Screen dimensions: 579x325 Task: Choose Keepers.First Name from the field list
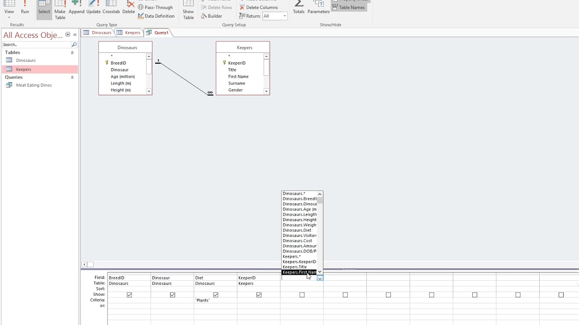(299, 272)
